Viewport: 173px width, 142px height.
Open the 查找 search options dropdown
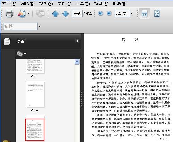pyautogui.click(x=39, y=26)
